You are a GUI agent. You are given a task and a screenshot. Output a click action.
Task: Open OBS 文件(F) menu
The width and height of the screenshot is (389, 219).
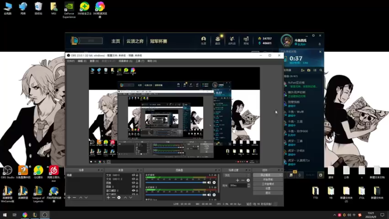[x=71, y=61]
